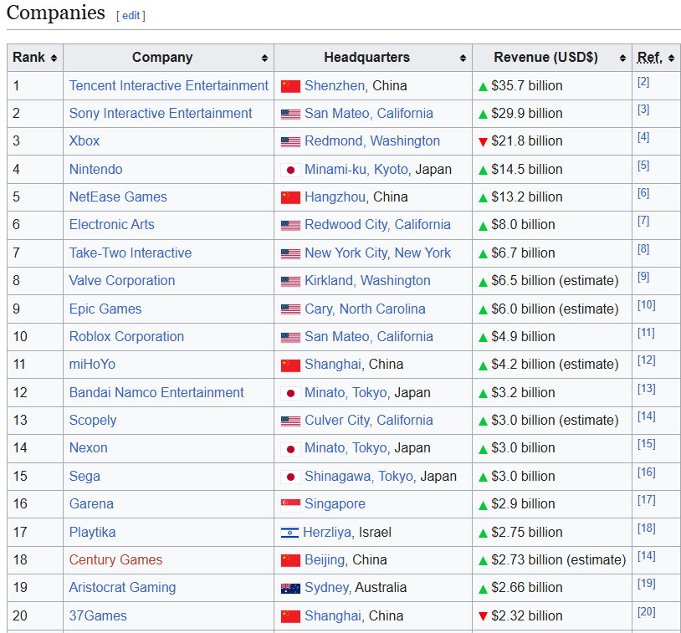Select the $2.75 billion revenue cell
This screenshot has height=633, width=681.
pos(552,533)
